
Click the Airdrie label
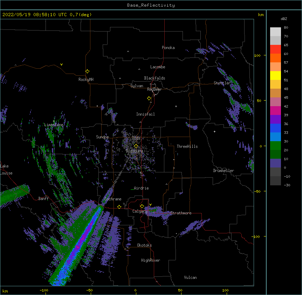click(142, 188)
